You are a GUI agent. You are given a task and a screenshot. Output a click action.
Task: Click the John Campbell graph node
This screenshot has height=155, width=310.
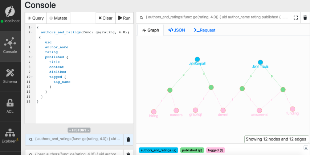tap(197, 59)
